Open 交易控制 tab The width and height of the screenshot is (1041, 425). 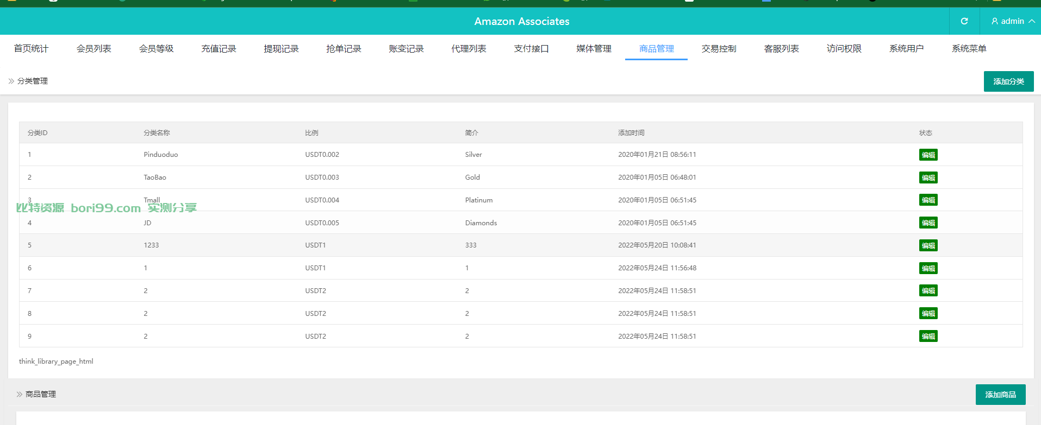pyautogui.click(x=719, y=48)
